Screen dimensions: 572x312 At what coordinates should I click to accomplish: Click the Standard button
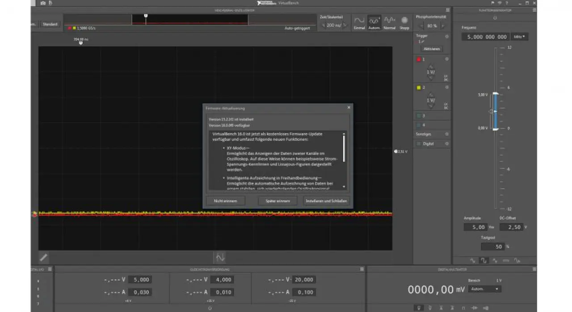[50, 24]
